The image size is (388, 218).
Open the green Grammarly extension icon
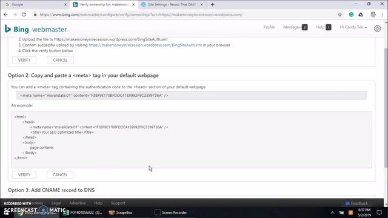coord(351,15)
